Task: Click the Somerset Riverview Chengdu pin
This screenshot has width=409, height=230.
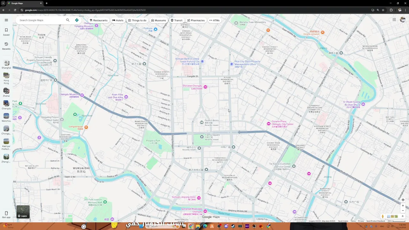Action: [x=205, y=211]
